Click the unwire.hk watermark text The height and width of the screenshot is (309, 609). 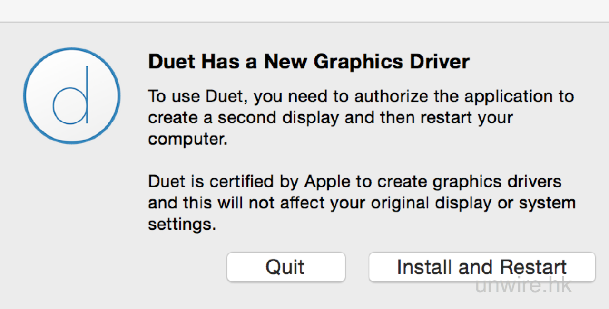click(x=523, y=285)
